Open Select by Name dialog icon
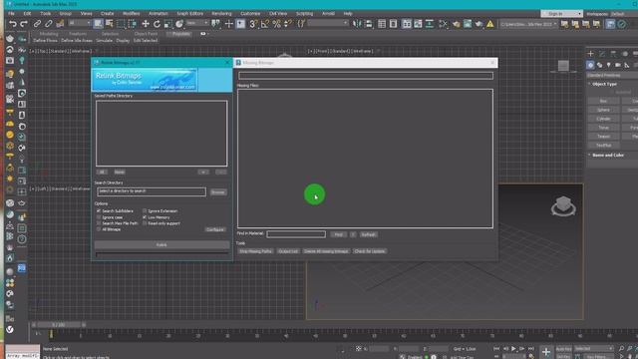The height and width of the screenshot is (359, 638). pyautogui.click(x=110, y=24)
